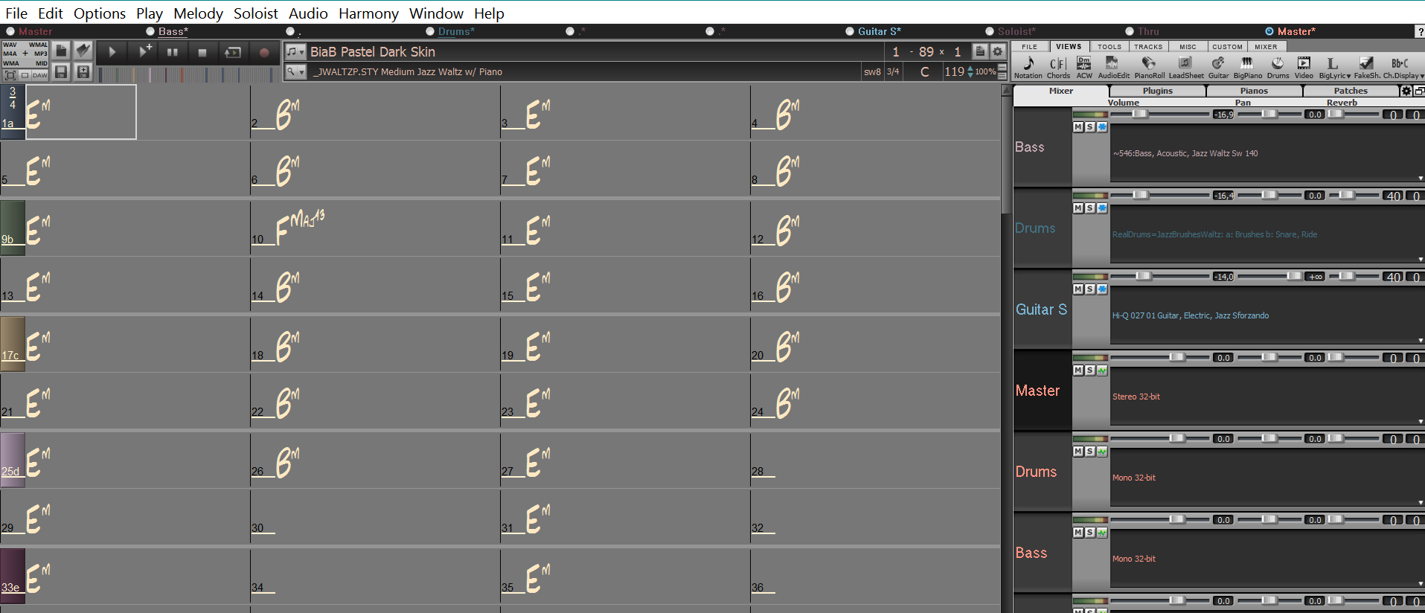
Task: Select the Bass* track radio button
Action: pos(150,31)
